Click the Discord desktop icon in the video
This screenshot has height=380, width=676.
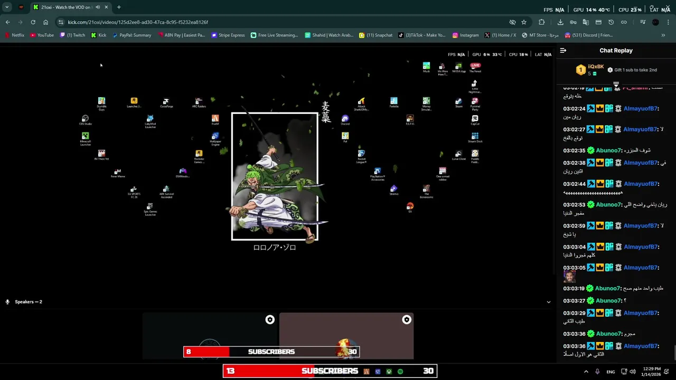coord(345,120)
